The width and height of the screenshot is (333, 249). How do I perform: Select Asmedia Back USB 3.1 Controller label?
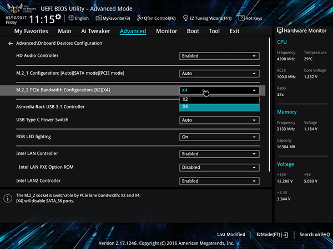click(51, 107)
